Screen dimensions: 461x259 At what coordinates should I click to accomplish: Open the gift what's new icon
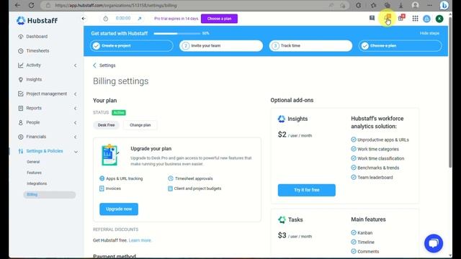pyautogui.click(x=401, y=18)
